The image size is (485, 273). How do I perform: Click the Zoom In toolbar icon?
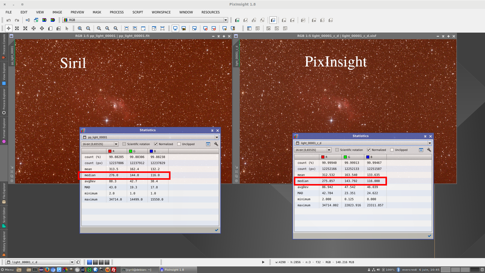click(80, 29)
